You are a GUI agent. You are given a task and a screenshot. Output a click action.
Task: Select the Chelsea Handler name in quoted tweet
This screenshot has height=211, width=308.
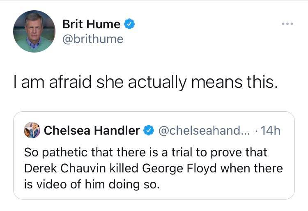(x=91, y=131)
